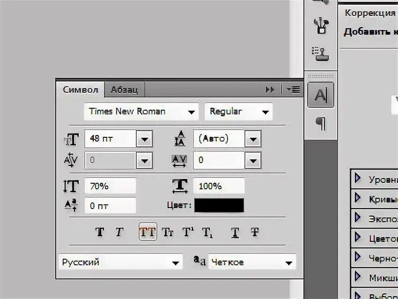Open the Clone Source panel icon
The width and height of the screenshot is (398, 299).
[x=321, y=53]
